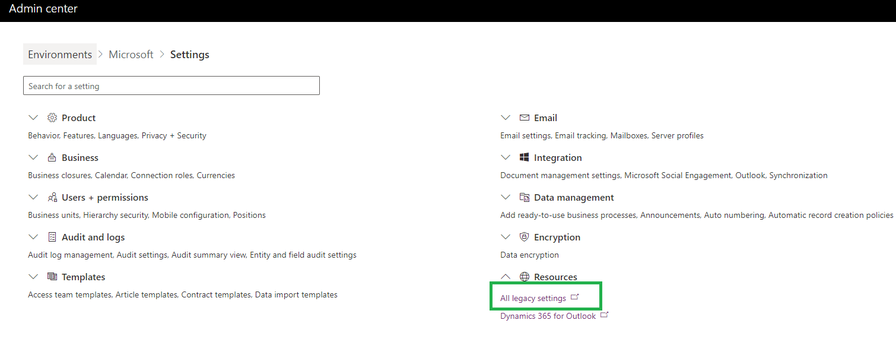This screenshot has width=896, height=358.
Task: Select the Environments breadcrumb item
Action: 59,54
